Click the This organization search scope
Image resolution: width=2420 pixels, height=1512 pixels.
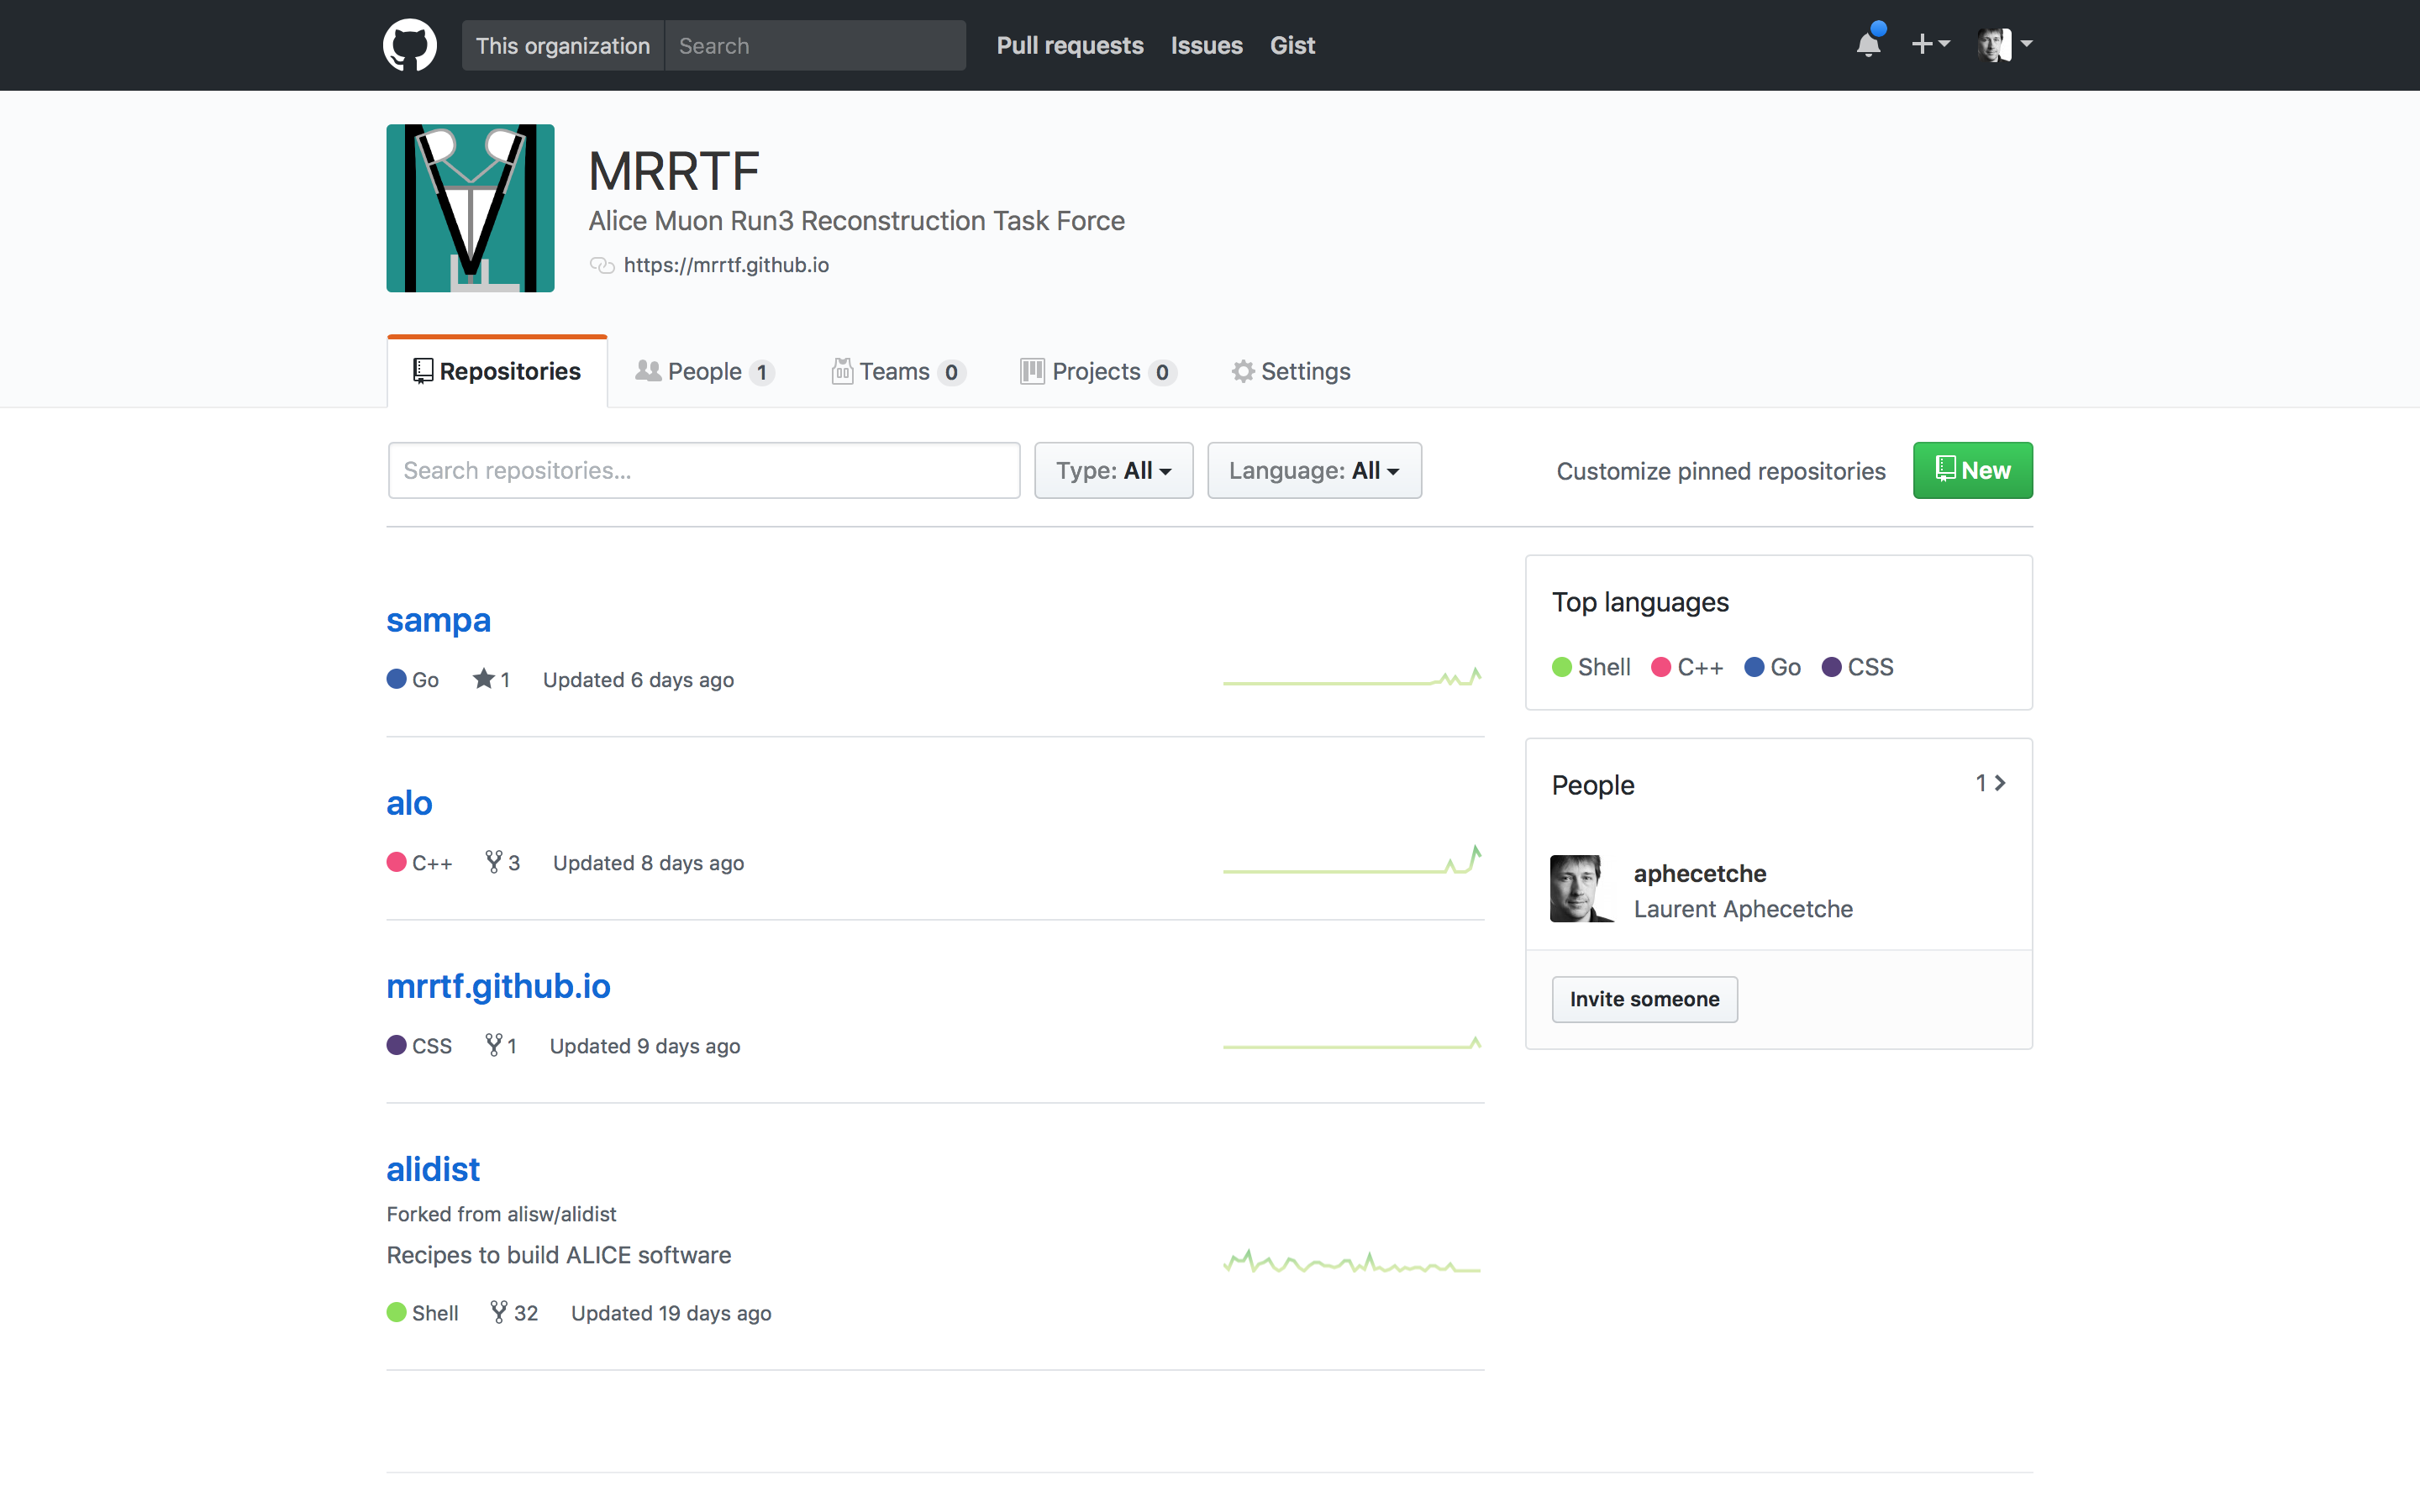coord(563,45)
